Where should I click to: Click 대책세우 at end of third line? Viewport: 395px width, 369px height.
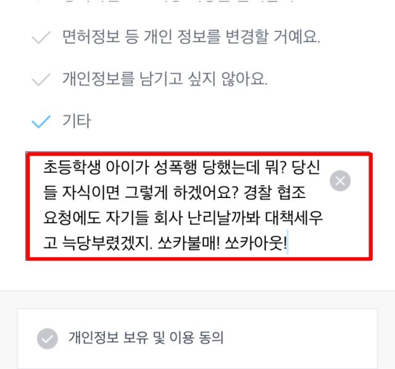294,218
